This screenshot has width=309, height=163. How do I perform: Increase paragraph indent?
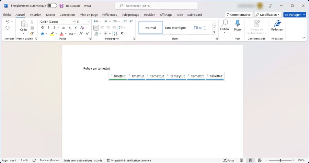coord(131,22)
